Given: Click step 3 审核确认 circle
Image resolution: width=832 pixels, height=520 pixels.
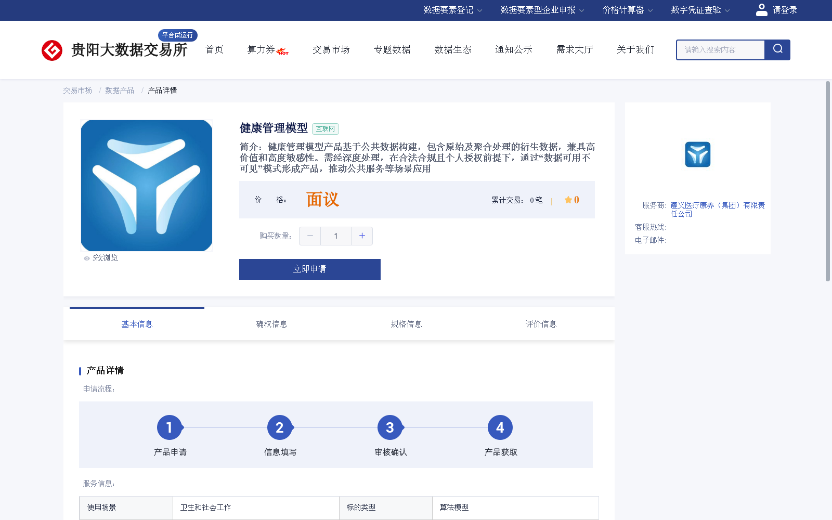Looking at the screenshot, I should point(390,427).
